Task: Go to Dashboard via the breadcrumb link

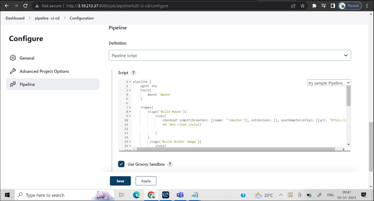Action: click(x=15, y=18)
